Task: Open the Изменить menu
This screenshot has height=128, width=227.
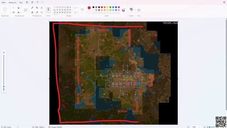Action: [12, 2]
